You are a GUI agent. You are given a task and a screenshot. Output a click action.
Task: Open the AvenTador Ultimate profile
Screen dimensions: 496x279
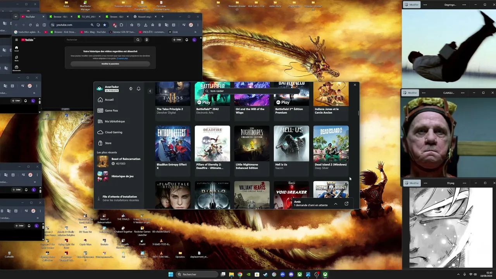(x=108, y=89)
